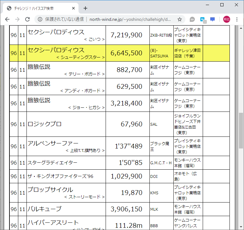This screenshot has width=244, height=230.
Task: Click the score 3,906,150
Action: [126, 209]
